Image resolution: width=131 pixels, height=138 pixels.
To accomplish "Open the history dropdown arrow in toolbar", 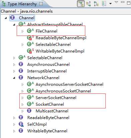I will pyautogui.click(x=110, y=4).
